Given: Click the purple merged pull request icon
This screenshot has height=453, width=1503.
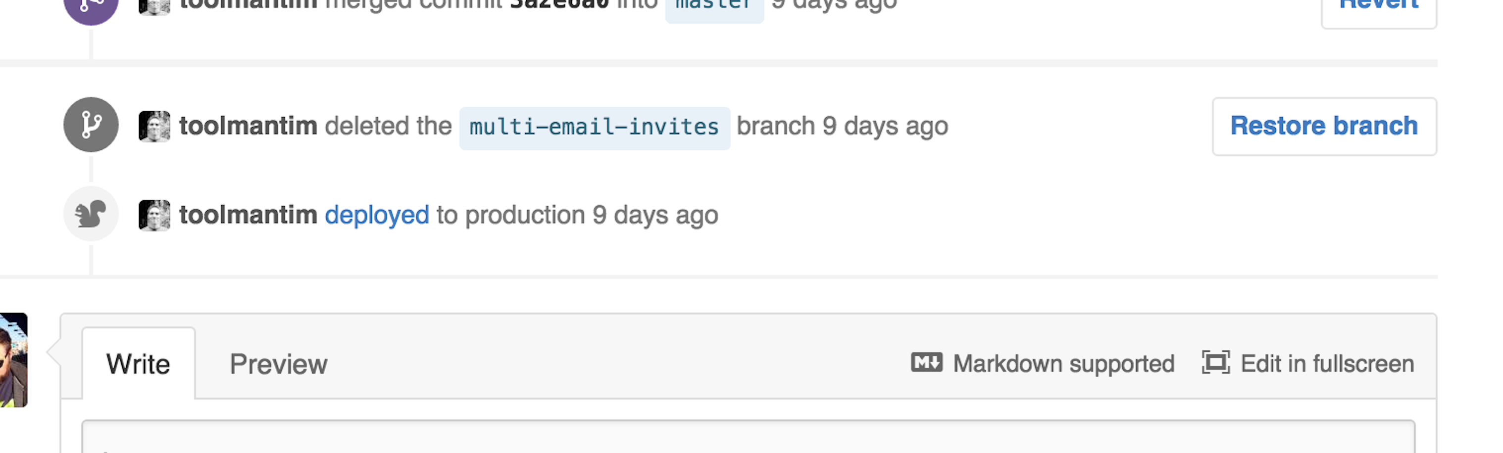Looking at the screenshot, I should coord(91,6).
